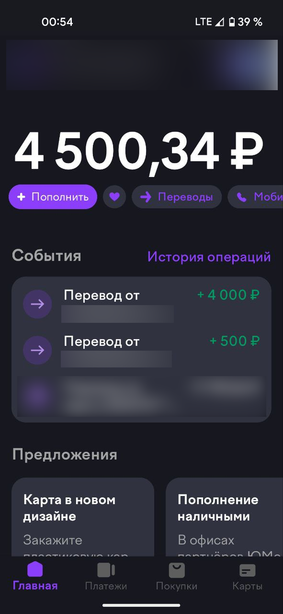
Task: Open the + 500 ₽ transfer entry
Action: pyautogui.click(x=141, y=350)
